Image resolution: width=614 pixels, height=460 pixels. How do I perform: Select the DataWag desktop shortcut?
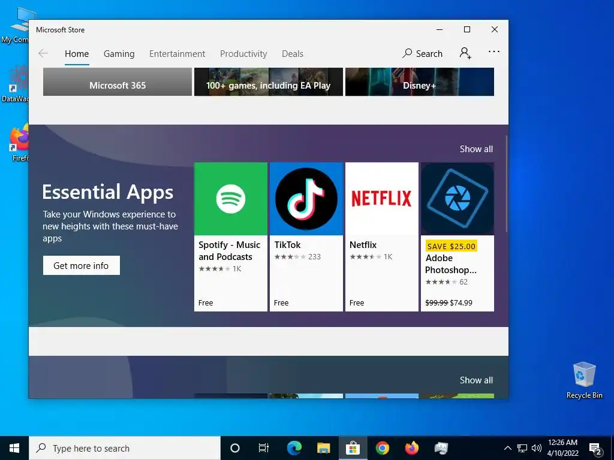click(x=15, y=84)
